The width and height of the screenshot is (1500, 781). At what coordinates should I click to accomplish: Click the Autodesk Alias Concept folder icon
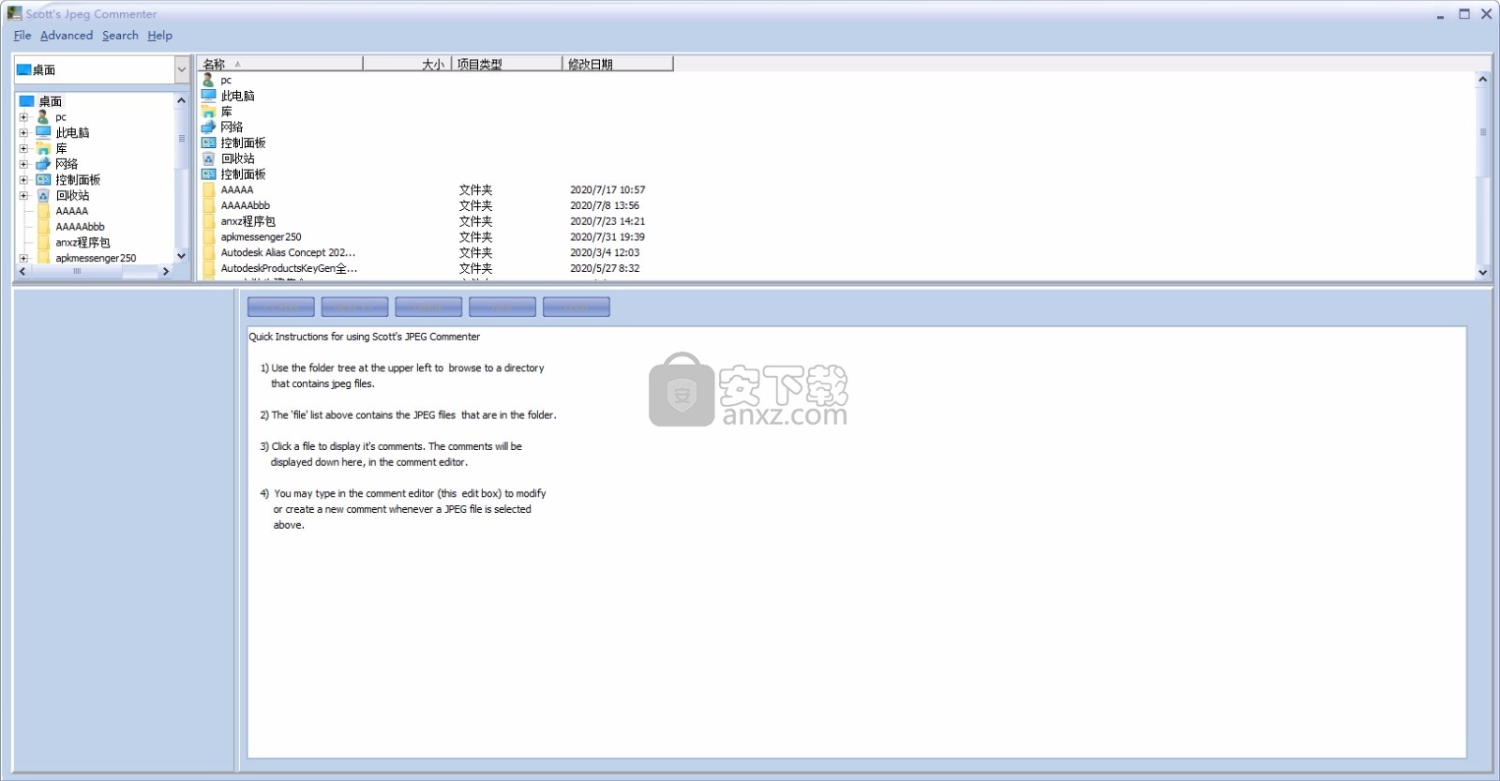tap(209, 252)
